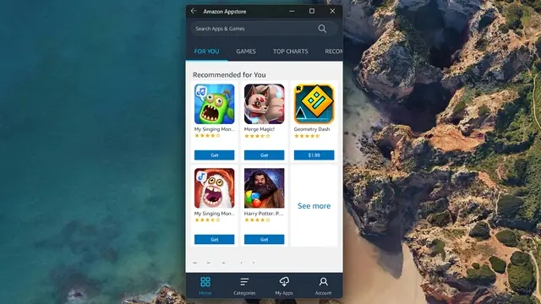Click the search magnifier icon
This screenshot has height=304, width=541.
click(322, 29)
